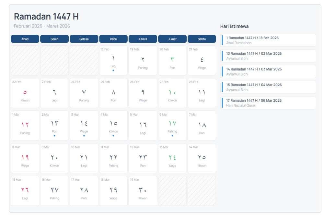Click the event dot on 4 Mar Kliwon
Viewport: 324px width, 216px height.
113,136
